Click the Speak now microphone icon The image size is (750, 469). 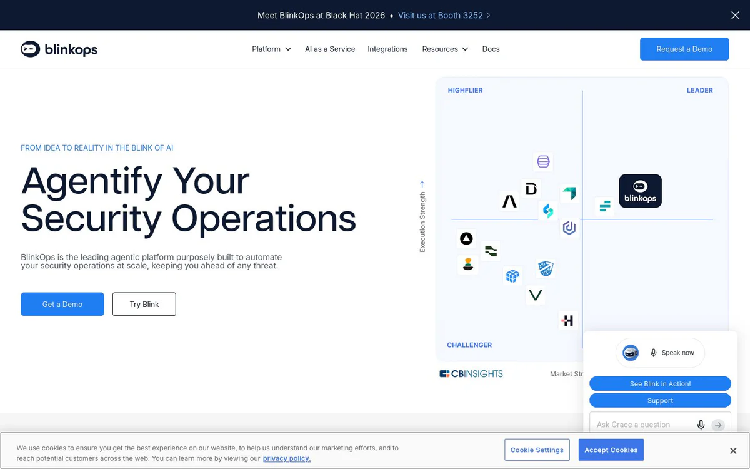click(x=654, y=353)
